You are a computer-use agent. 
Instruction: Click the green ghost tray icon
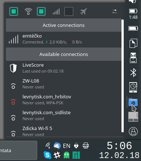point(67,155)
